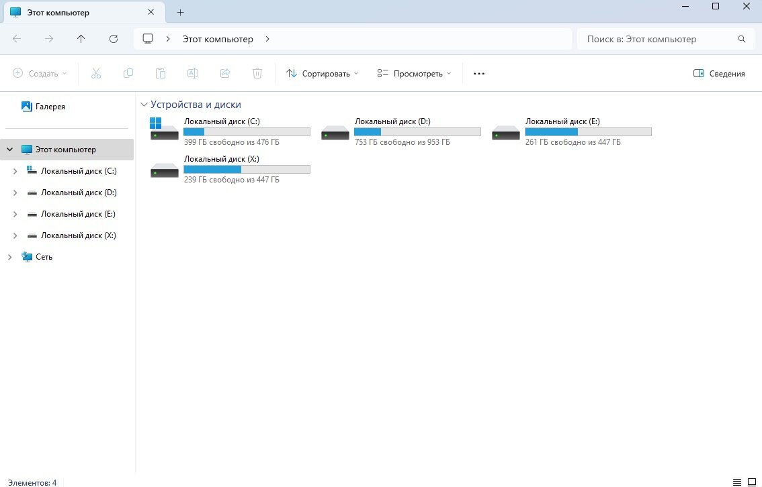Click the X: drive capacity bar
This screenshot has height=487, width=762.
[247, 169]
